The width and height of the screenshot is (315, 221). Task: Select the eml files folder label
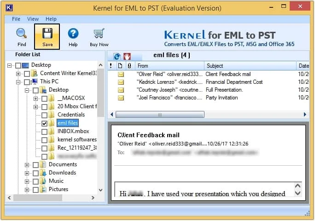pos(68,123)
